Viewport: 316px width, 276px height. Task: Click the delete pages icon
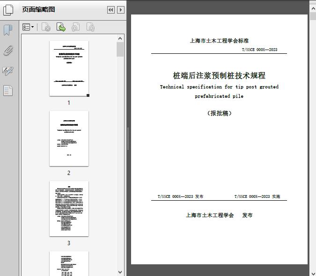point(46,27)
